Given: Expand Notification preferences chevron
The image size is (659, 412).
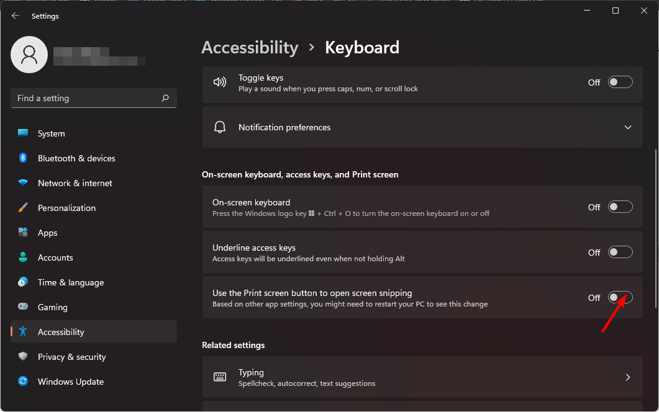Looking at the screenshot, I should click(x=628, y=127).
